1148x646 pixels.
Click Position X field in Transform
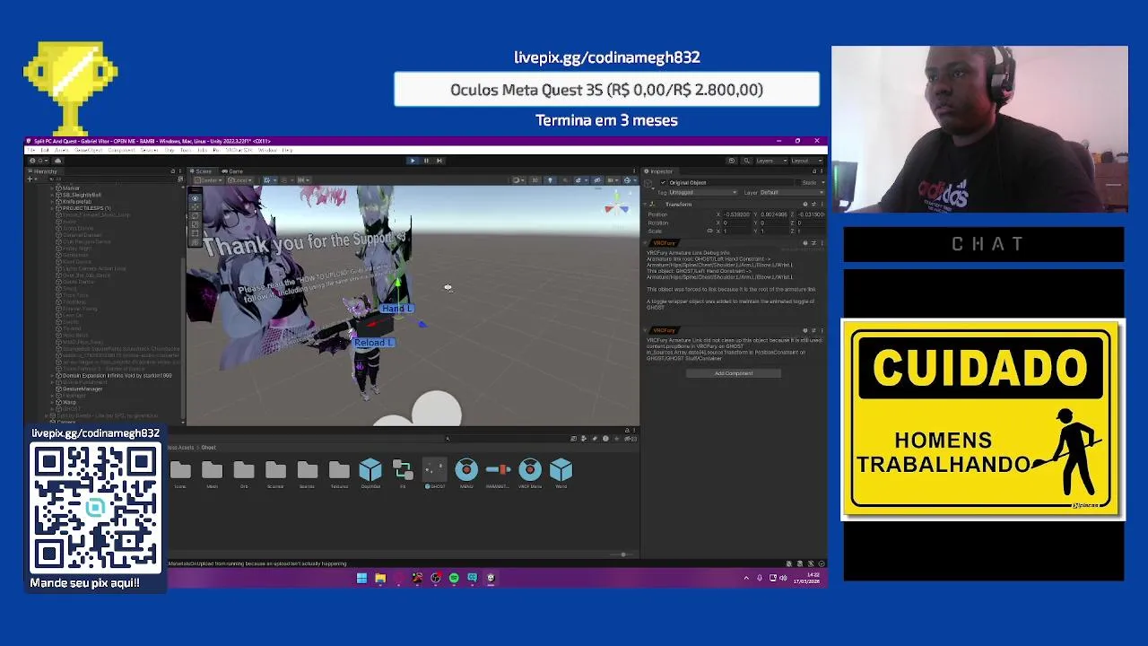[736, 214]
